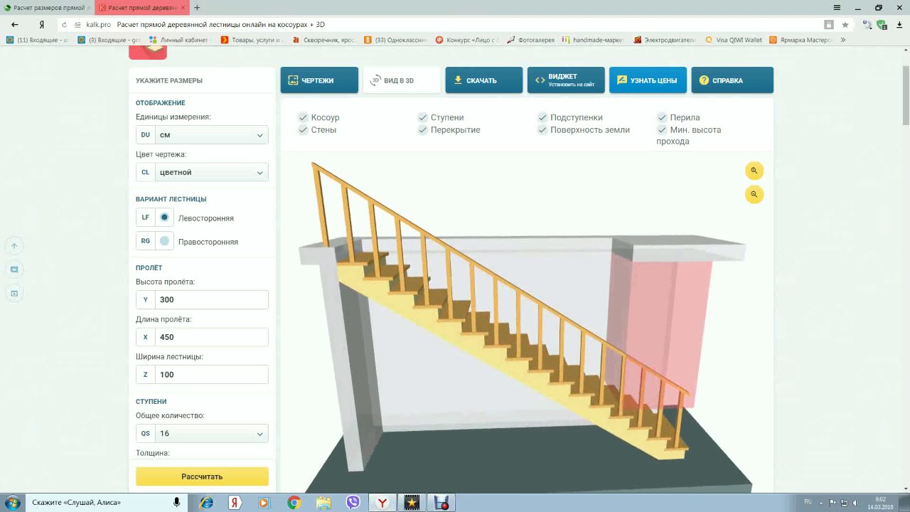Open Viber from the taskbar

pos(353,502)
